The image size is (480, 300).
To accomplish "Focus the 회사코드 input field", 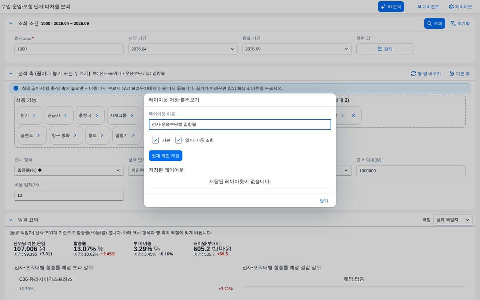I will (x=69, y=49).
